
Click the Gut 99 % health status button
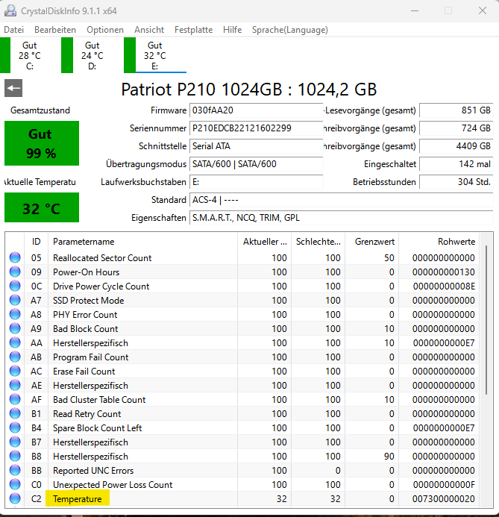[x=42, y=143]
